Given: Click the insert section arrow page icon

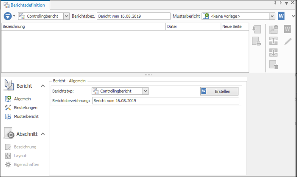Looking at the screenshot, I should (x=257, y=30).
